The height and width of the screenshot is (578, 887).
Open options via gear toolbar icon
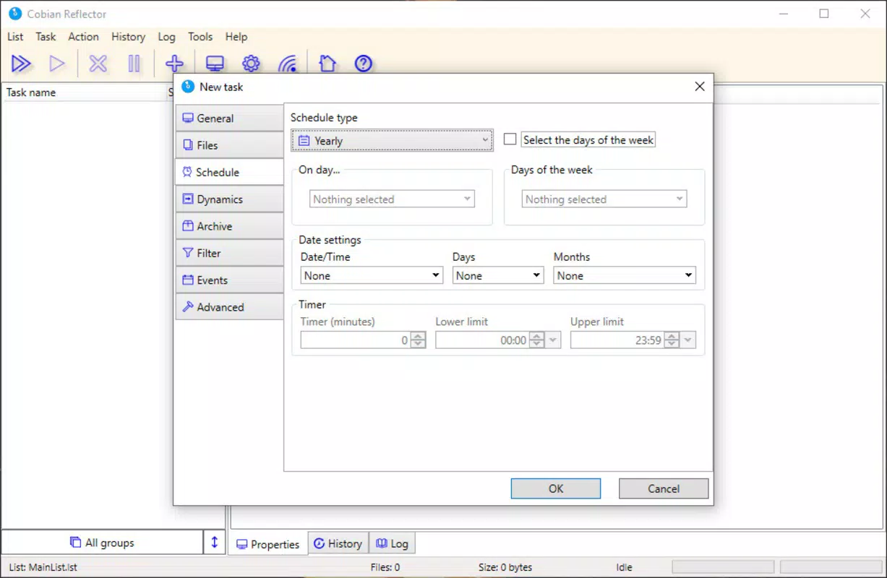click(251, 64)
